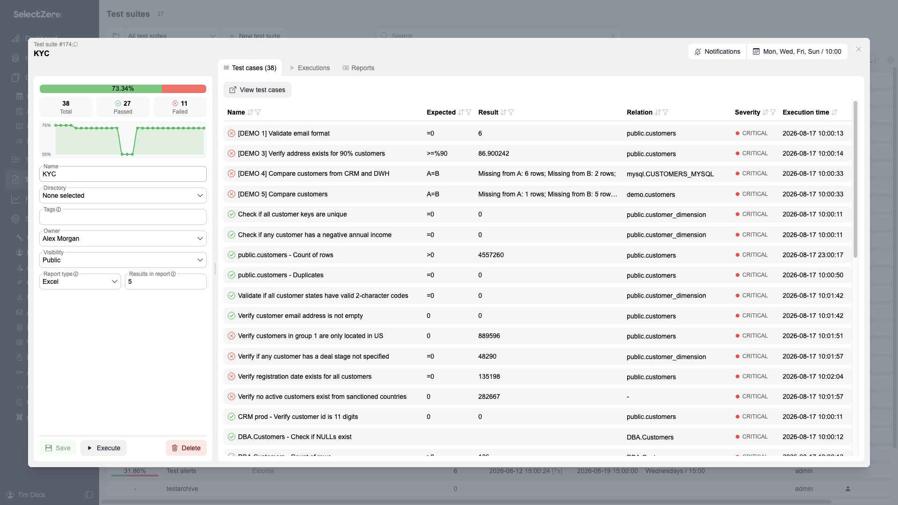Sort by Result column icon

point(503,112)
